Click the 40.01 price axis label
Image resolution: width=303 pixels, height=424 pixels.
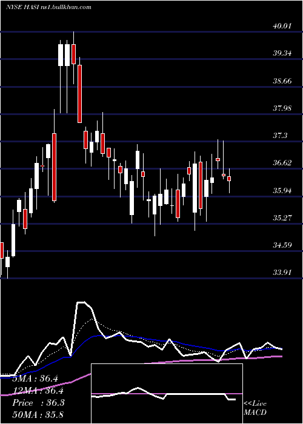tap(282, 26)
